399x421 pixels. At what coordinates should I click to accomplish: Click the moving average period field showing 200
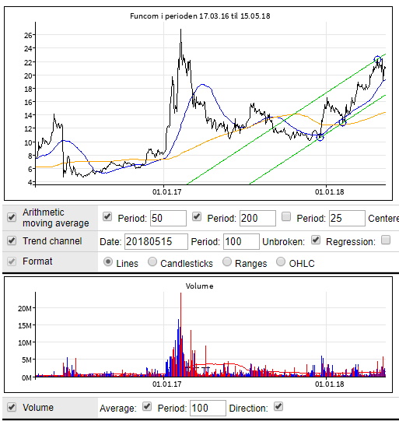[x=257, y=219]
